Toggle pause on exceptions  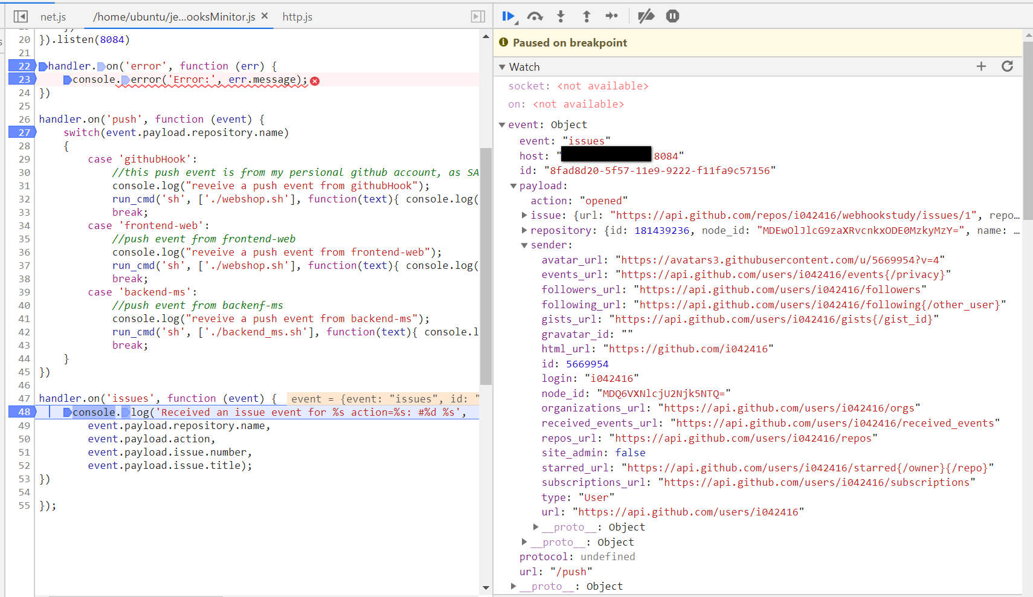672,16
